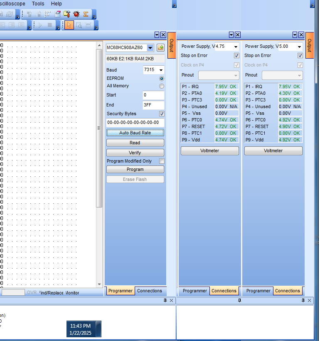This screenshot has width=320, height=341.
Task: Click Voltmeter button in the 5.00V panel
Action: pyautogui.click(x=273, y=151)
